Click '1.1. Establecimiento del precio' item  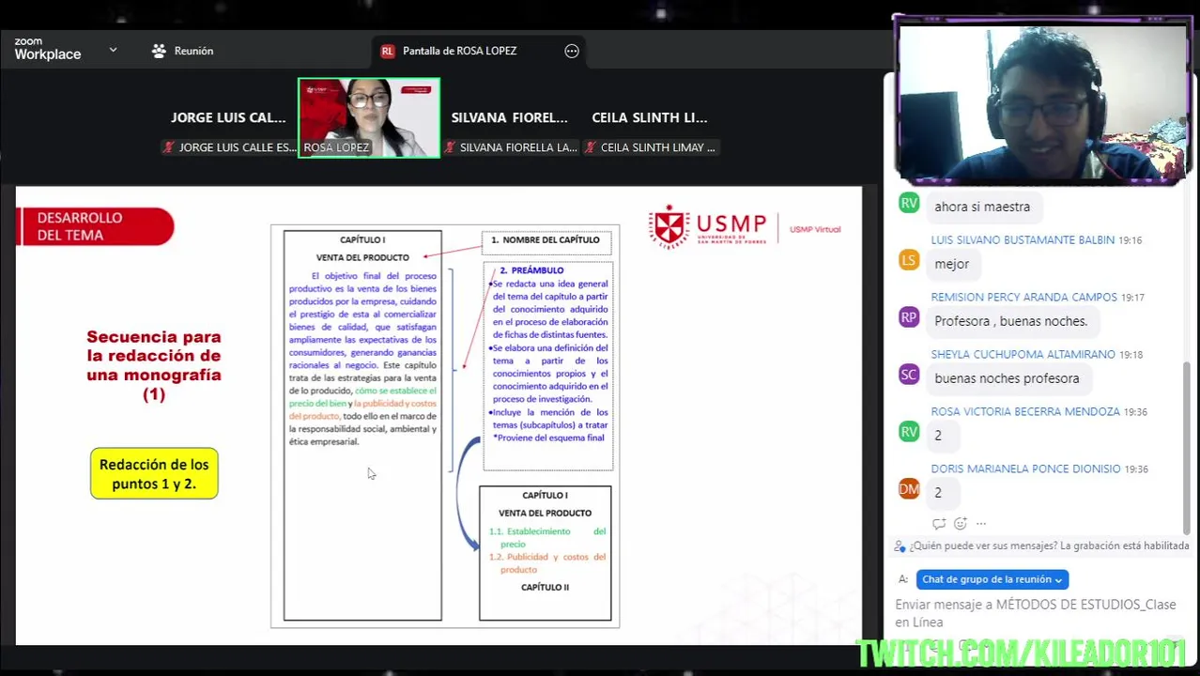tap(547, 538)
